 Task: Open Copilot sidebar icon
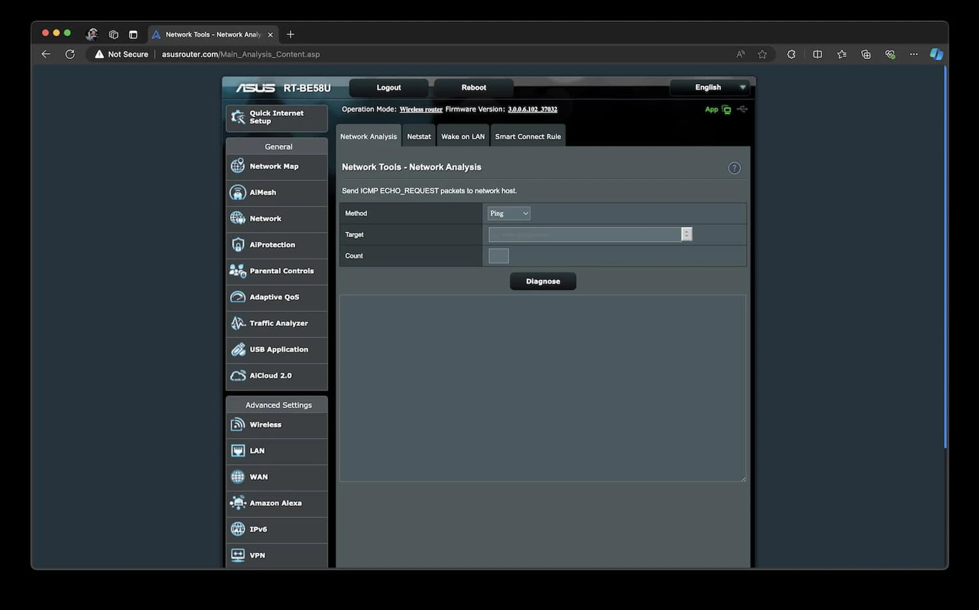click(936, 54)
